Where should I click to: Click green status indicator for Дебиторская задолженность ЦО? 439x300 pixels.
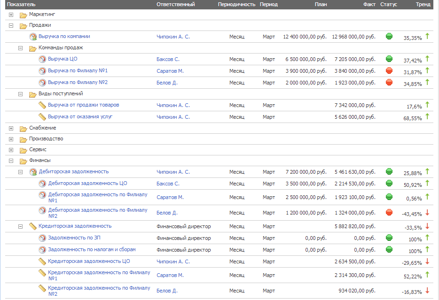point(389,184)
